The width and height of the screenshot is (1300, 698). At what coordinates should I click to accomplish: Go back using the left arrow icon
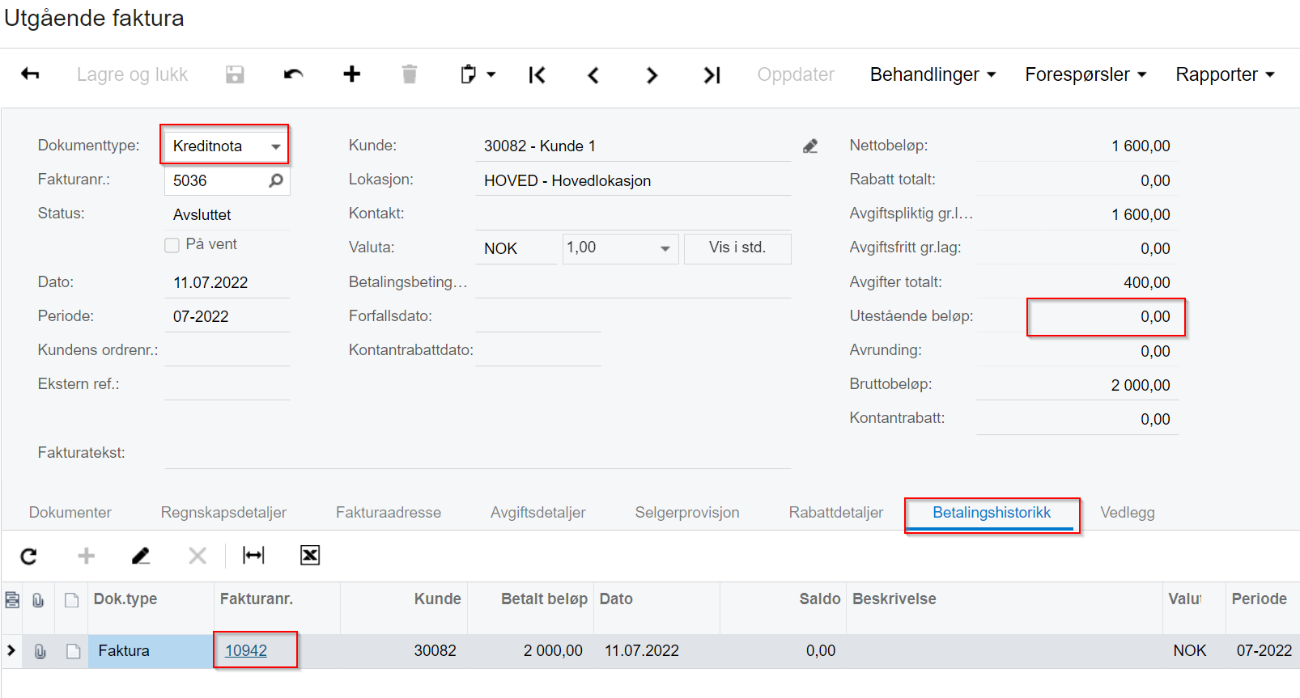tap(30, 74)
